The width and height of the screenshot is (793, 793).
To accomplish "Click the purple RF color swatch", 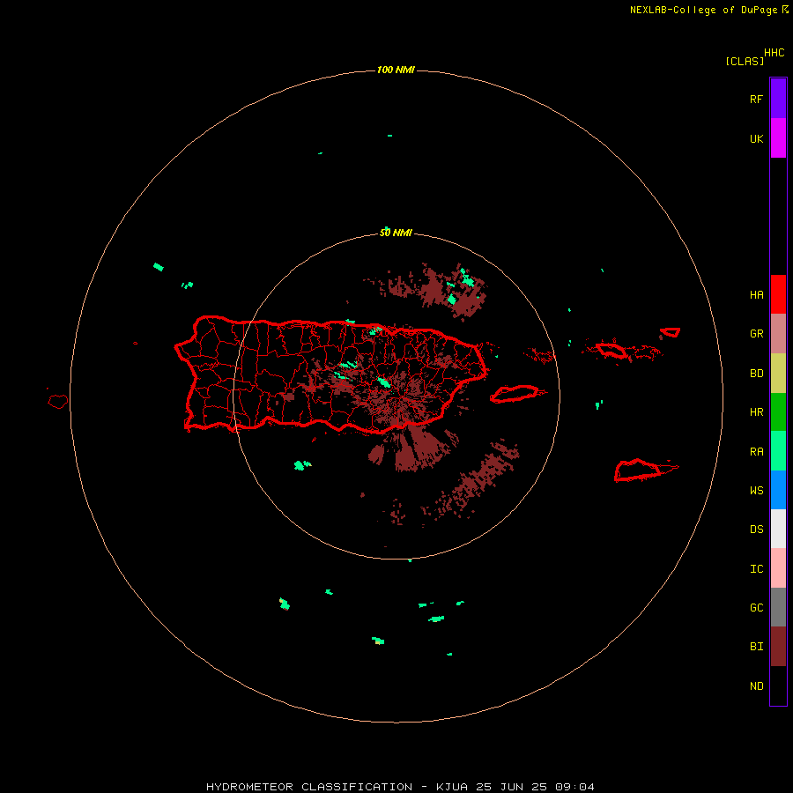I will [x=778, y=98].
